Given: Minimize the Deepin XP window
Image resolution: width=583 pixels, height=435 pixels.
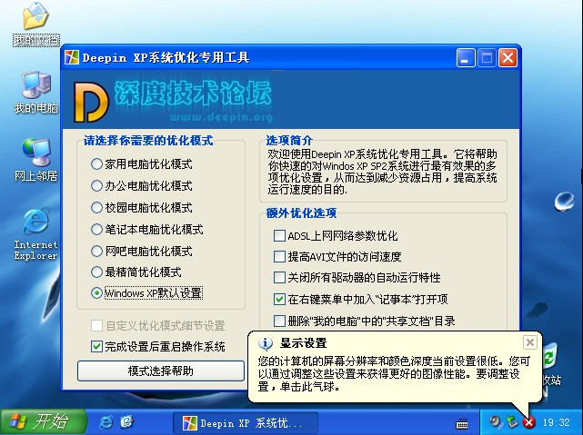Looking at the screenshot, I should pos(465,58).
